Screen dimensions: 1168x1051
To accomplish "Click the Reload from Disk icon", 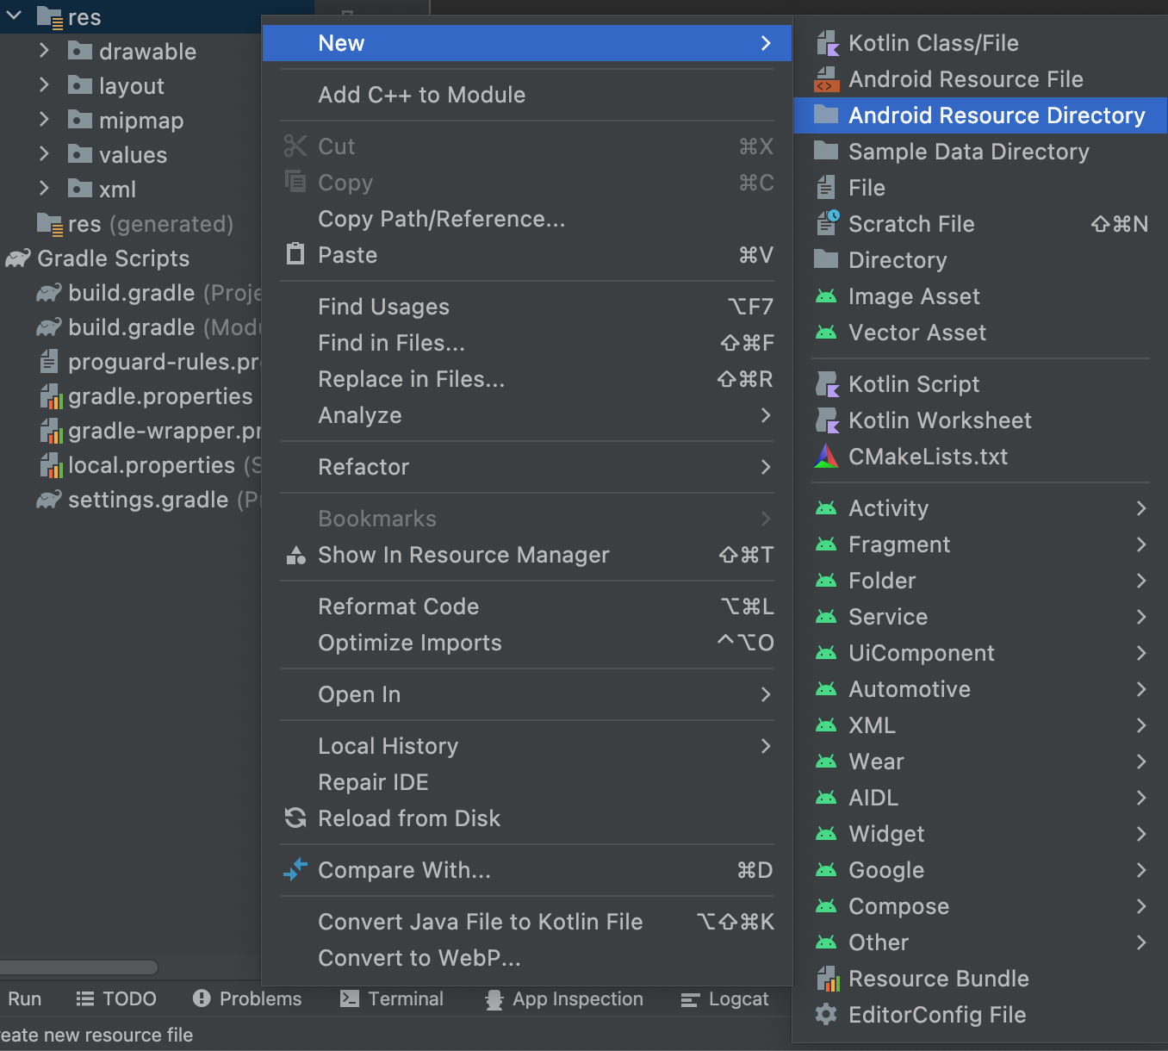I will 295,818.
